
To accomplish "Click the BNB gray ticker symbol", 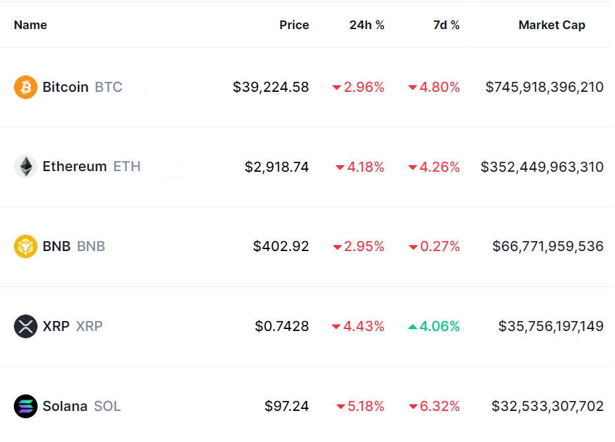I will click(x=91, y=246).
